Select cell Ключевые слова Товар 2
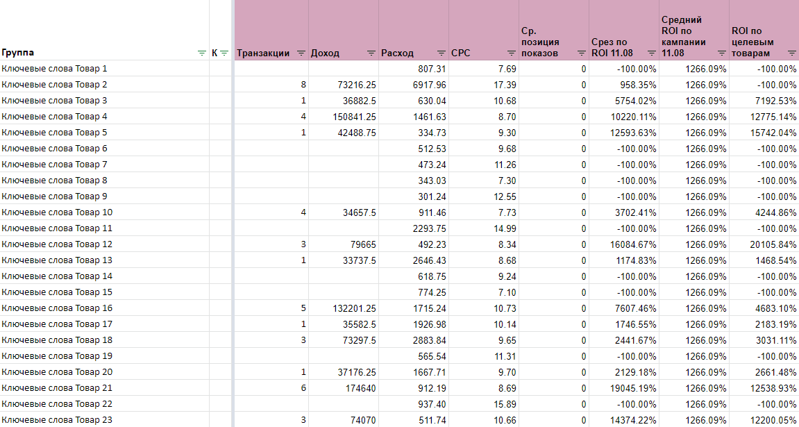This screenshot has height=427, width=799. tap(104, 84)
